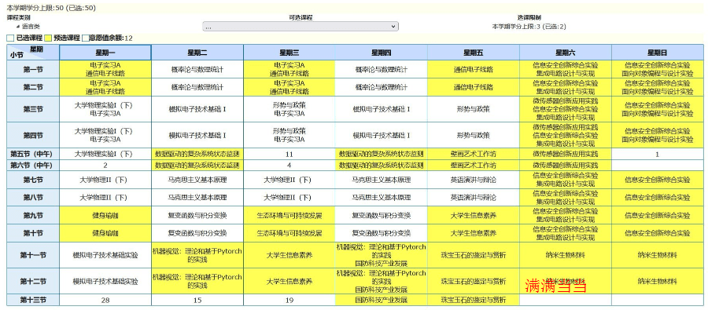Viewport: 708px width, 310px height.
Task: Click the text 本学期学分上限:50 (已选:50)
Action: tap(51, 8)
